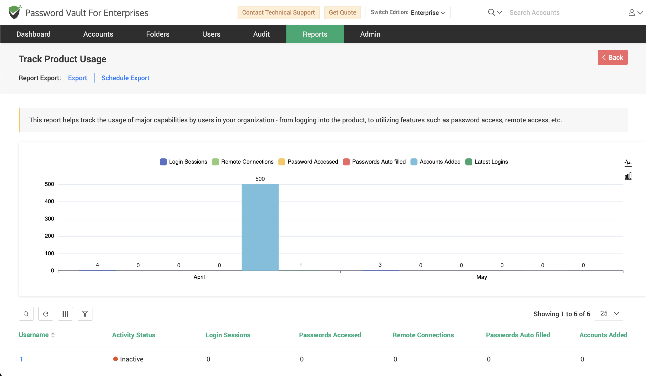The height and width of the screenshot is (376, 646).
Task: Go to the Dashboard tab
Action: 33,34
